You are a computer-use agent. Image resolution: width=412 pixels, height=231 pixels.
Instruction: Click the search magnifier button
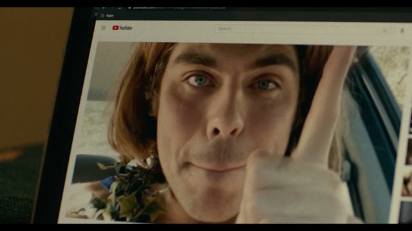coord(385,30)
